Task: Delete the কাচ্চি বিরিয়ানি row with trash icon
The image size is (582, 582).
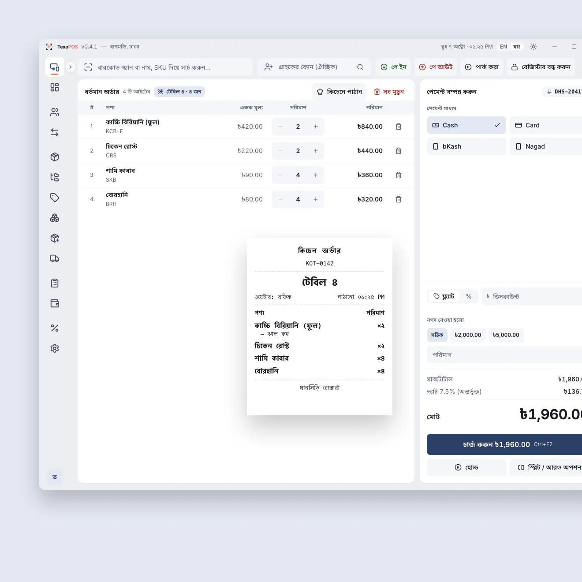Action: pos(399,127)
